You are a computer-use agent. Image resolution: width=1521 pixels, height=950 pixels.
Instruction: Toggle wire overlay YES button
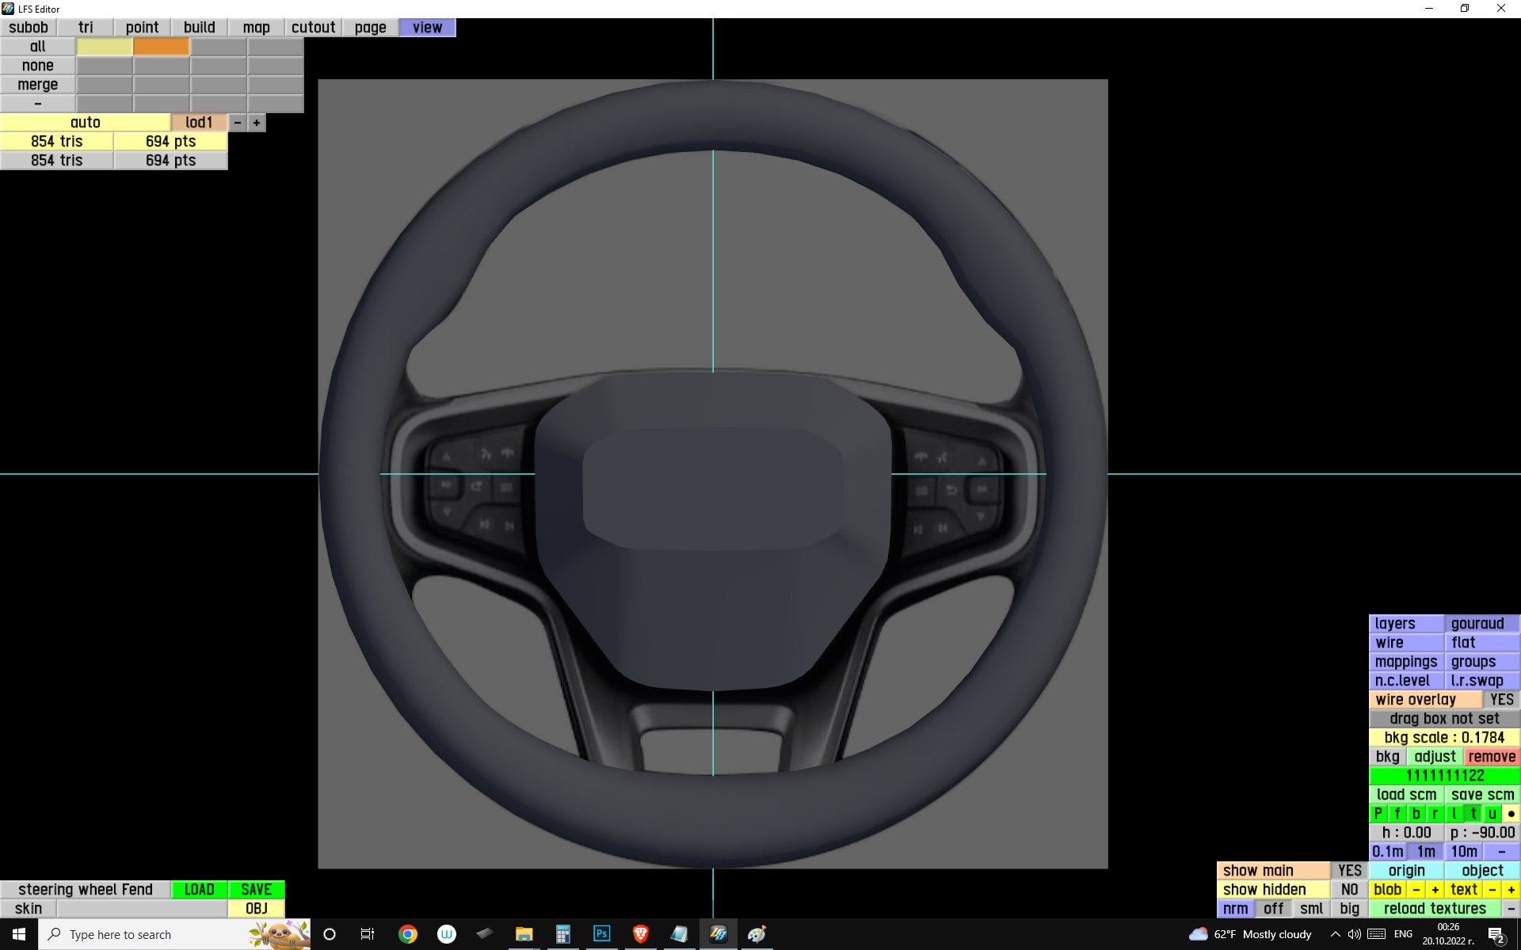coord(1500,700)
